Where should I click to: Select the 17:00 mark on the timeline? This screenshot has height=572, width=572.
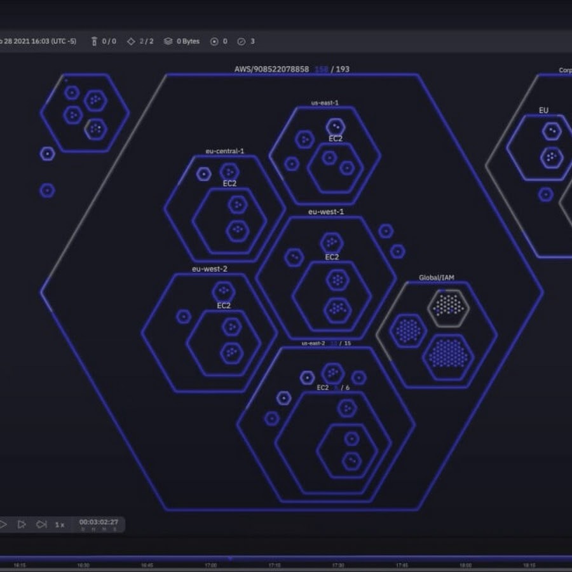tap(210, 564)
